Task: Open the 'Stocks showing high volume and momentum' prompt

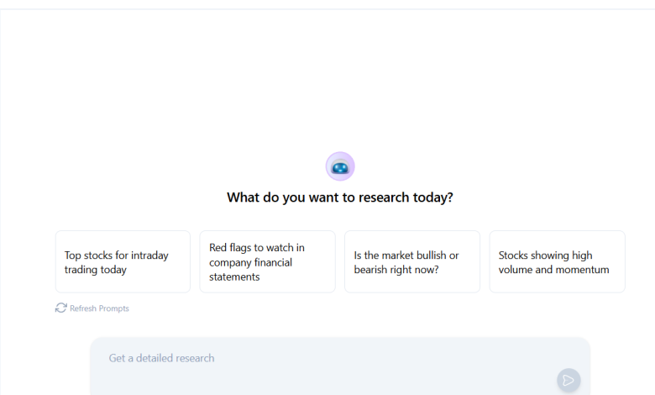Action: tap(557, 261)
